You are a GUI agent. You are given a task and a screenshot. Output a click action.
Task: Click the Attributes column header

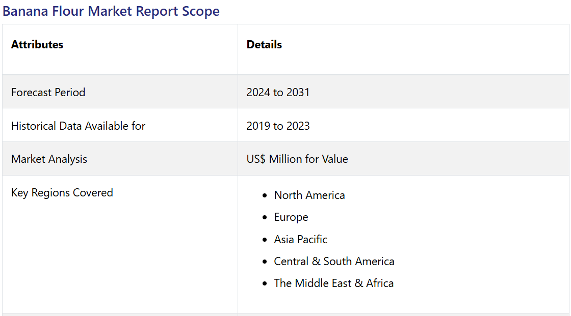coord(37,45)
